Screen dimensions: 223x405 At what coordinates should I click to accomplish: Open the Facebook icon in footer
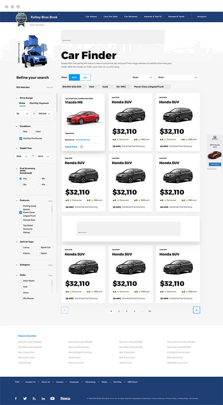click(16, 398)
